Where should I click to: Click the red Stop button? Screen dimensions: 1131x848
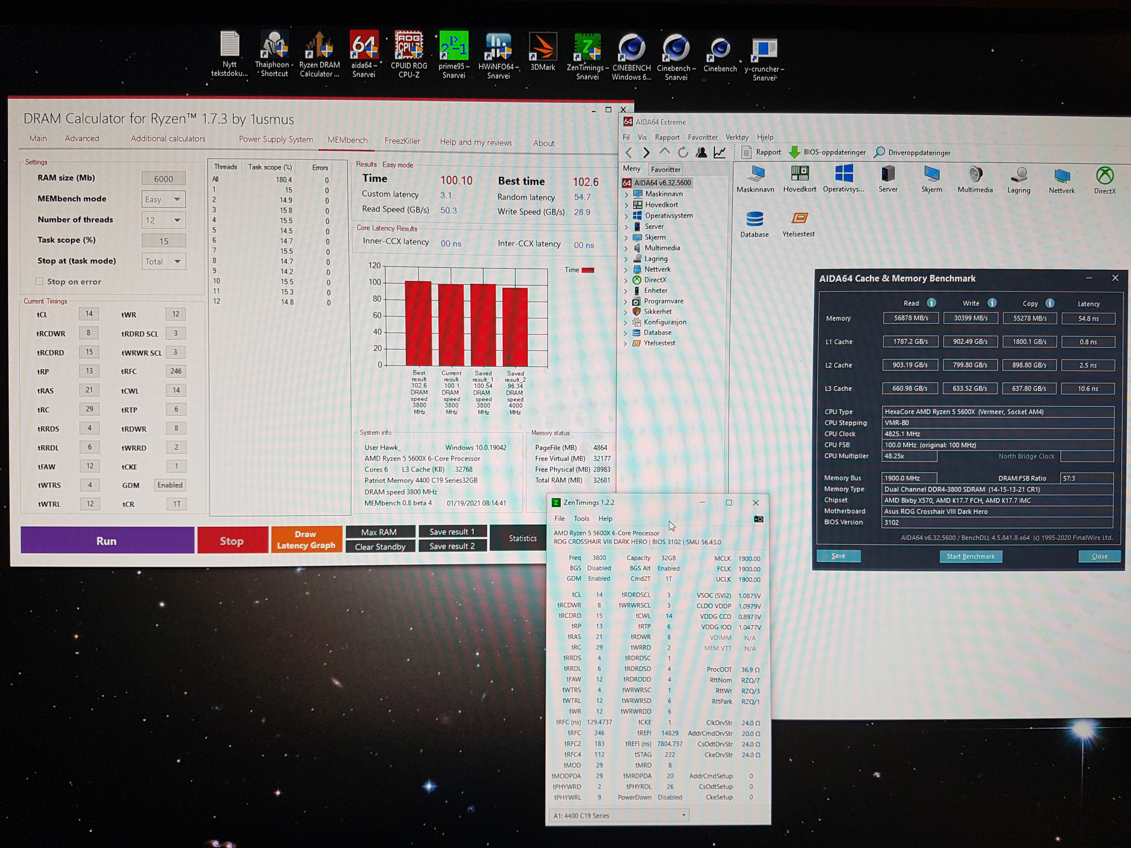click(232, 540)
